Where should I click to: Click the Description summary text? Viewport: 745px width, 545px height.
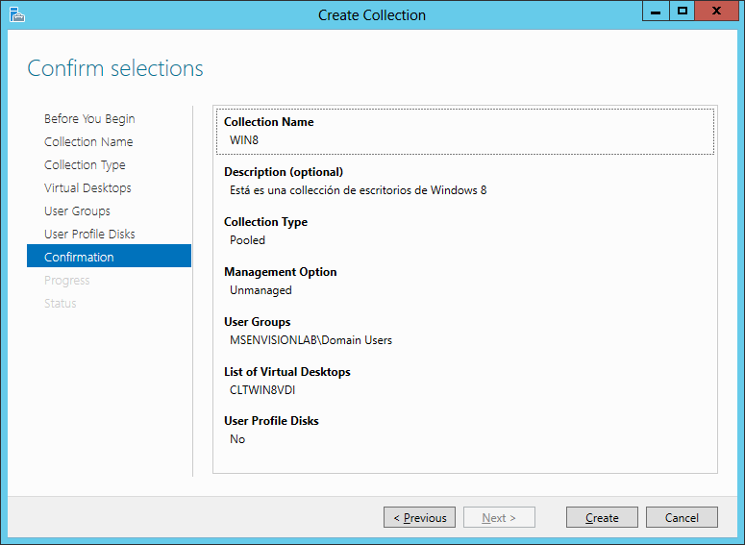tap(359, 190)
